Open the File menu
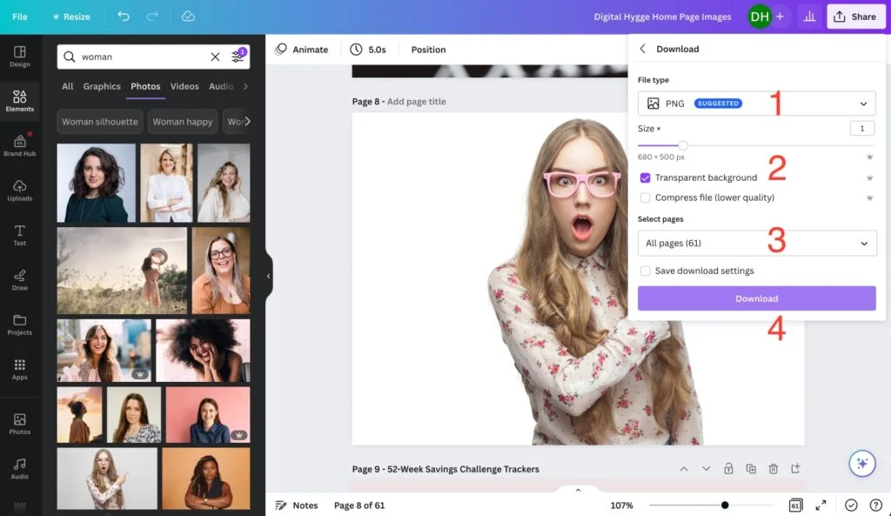Screen dimensions: 891x516 click(x=19, y=17)
